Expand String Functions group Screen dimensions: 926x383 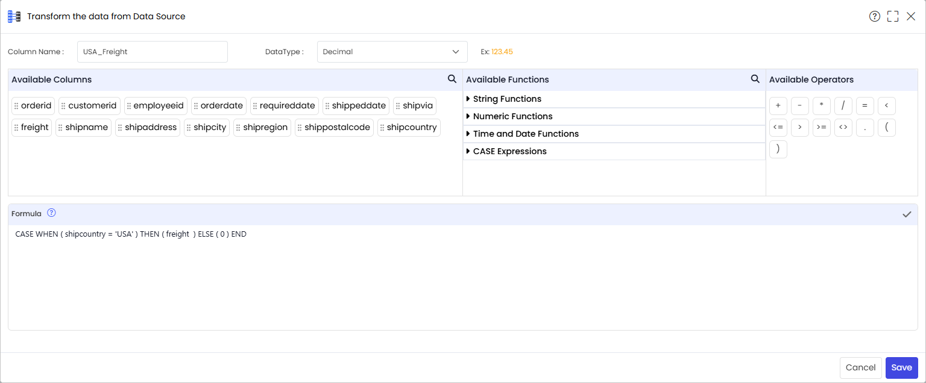point(614,99)
